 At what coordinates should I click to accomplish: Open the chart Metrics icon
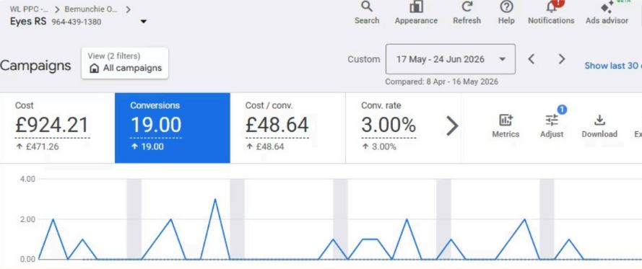(x=506, y=120)
